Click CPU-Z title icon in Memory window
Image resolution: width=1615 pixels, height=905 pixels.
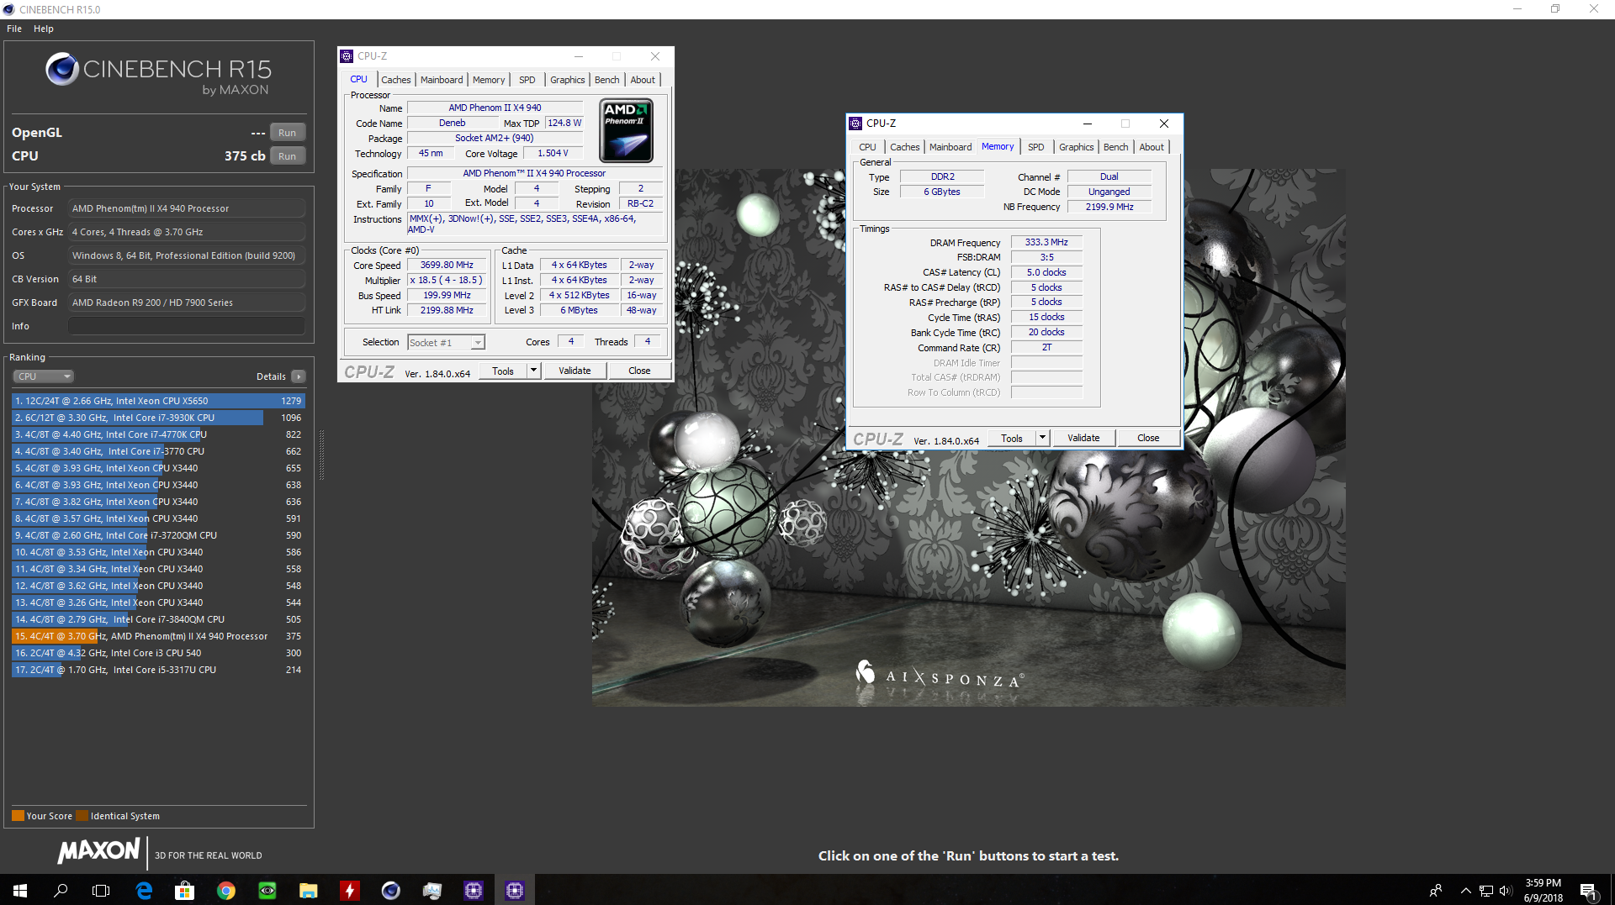click(855, 124)
